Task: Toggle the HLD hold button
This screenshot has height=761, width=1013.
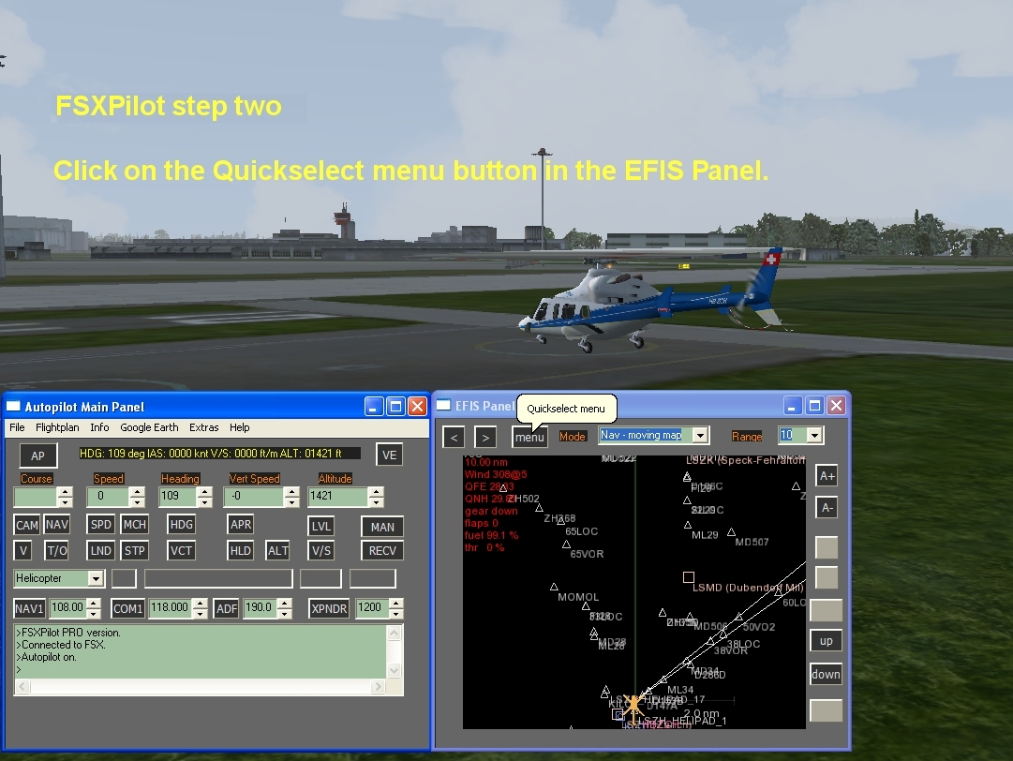Action: [x=241, y=550]
